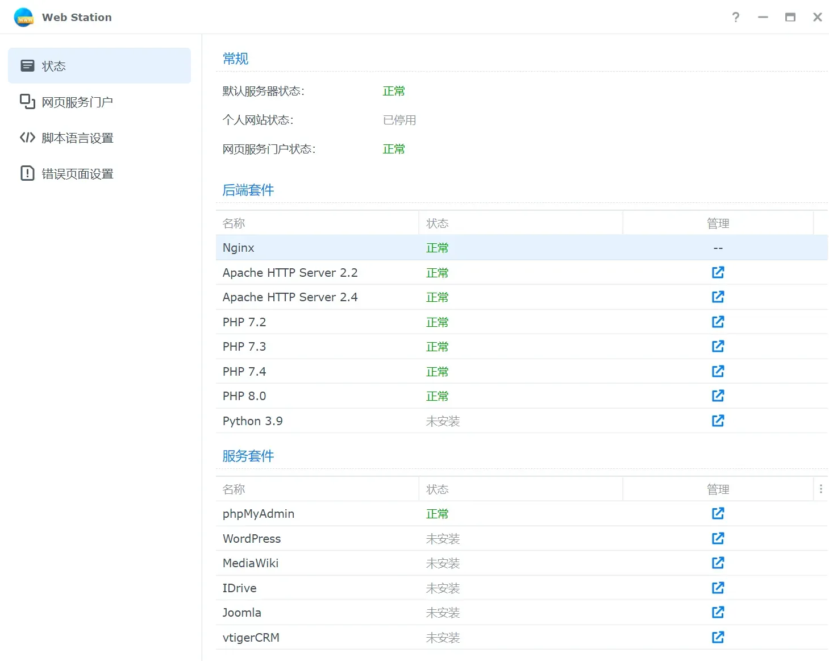This screenshot has width=829, height=661.
Task: Click the 后端套件 section heading
Action: pyautogui.click(x=248, y=190)
